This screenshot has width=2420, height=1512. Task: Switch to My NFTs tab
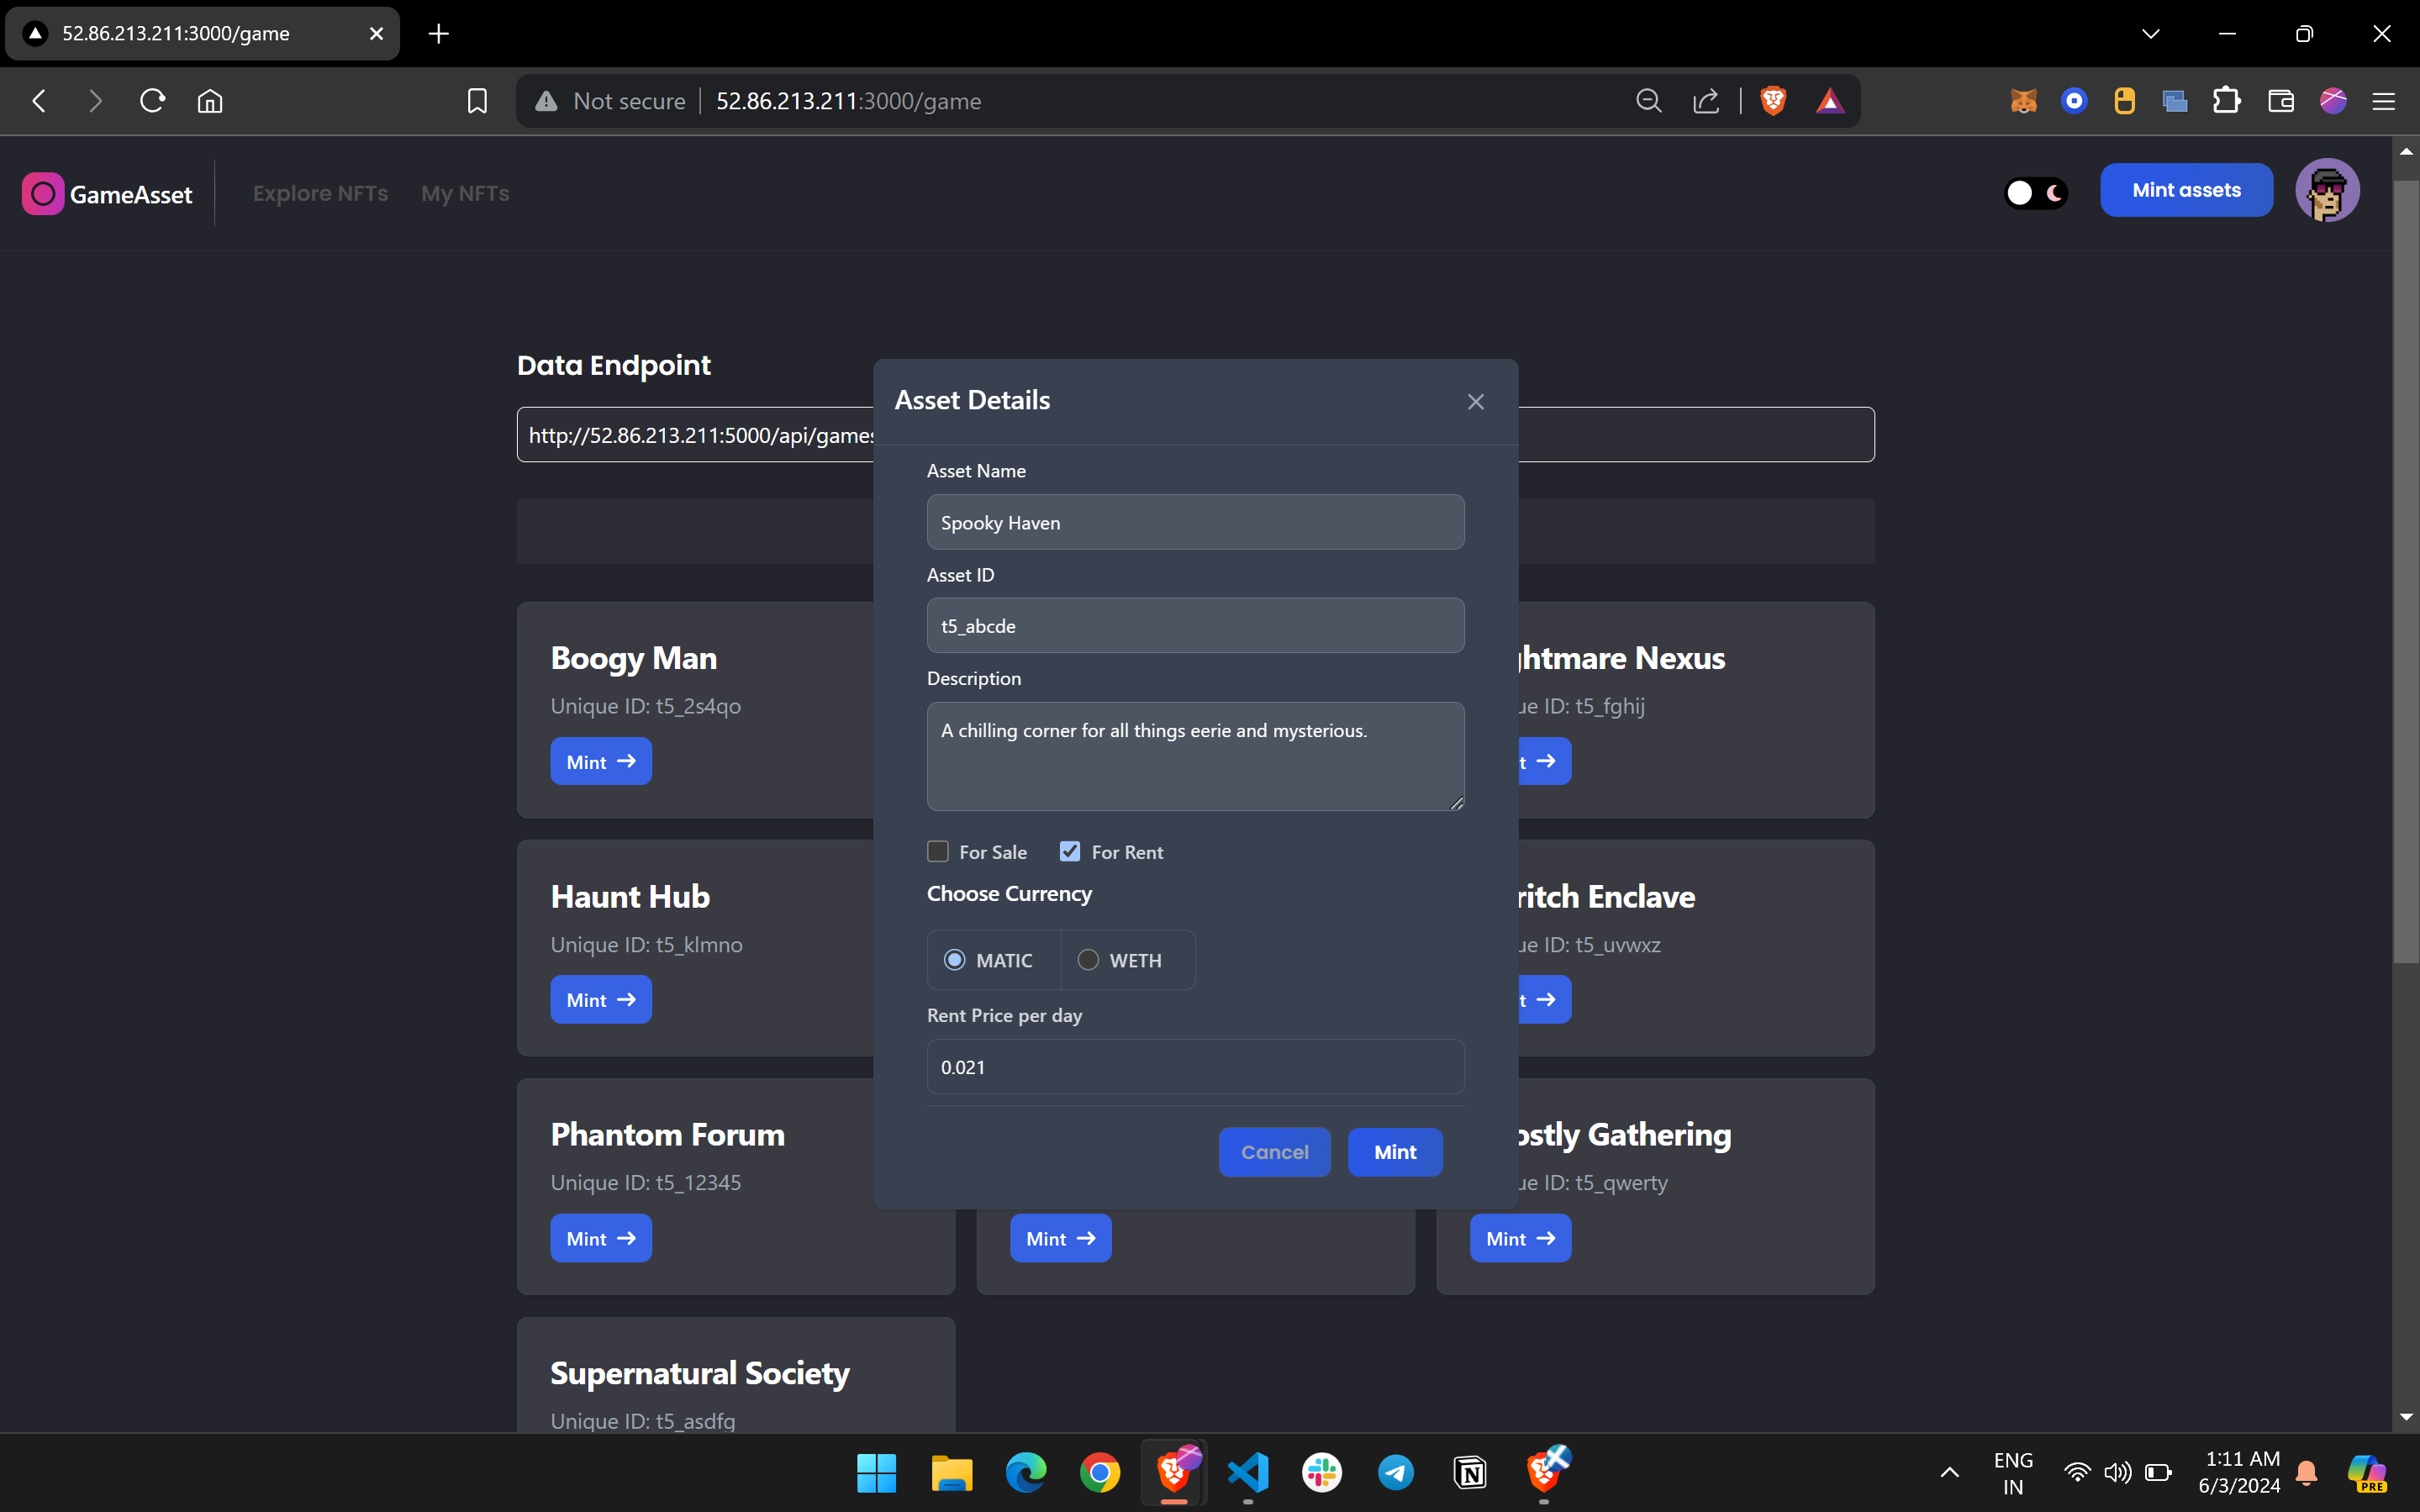click(x=465, y=194)
